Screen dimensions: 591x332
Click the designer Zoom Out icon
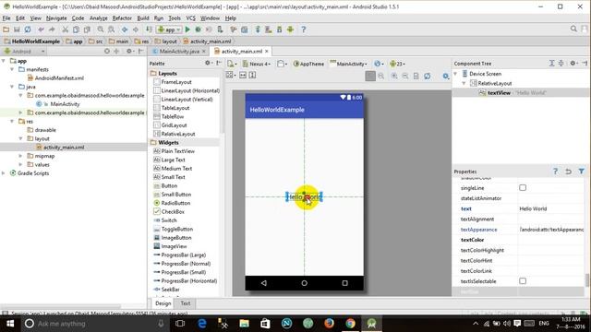point(405,76)
